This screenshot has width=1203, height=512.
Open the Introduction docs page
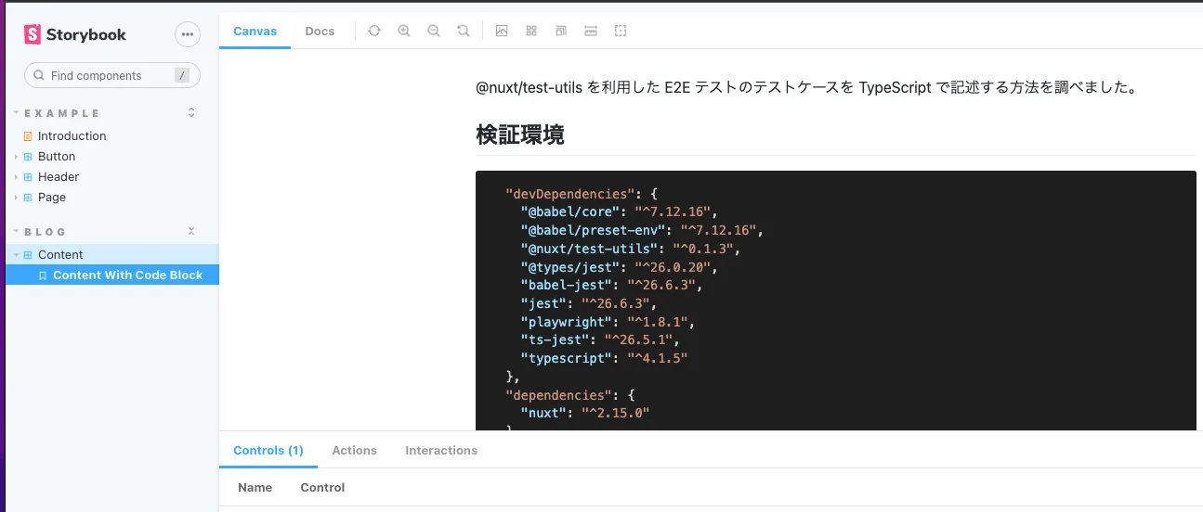[72, 135]
